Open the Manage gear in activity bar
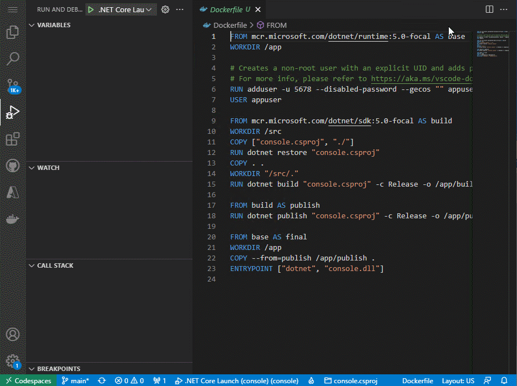 [13, 361]
